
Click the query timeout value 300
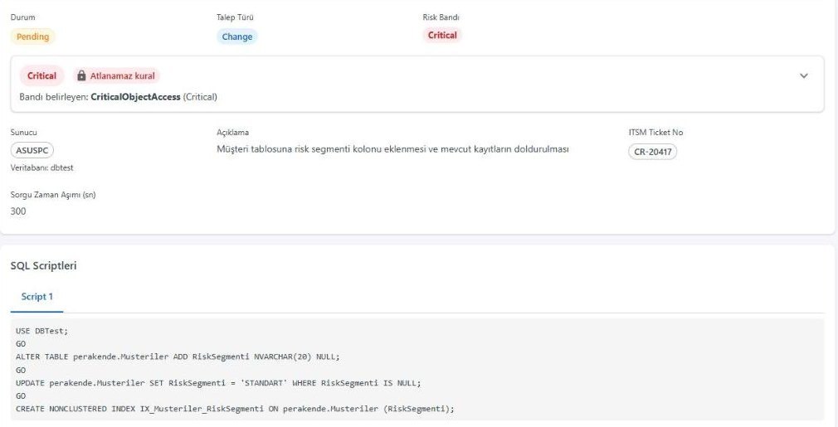coord(18,211)
